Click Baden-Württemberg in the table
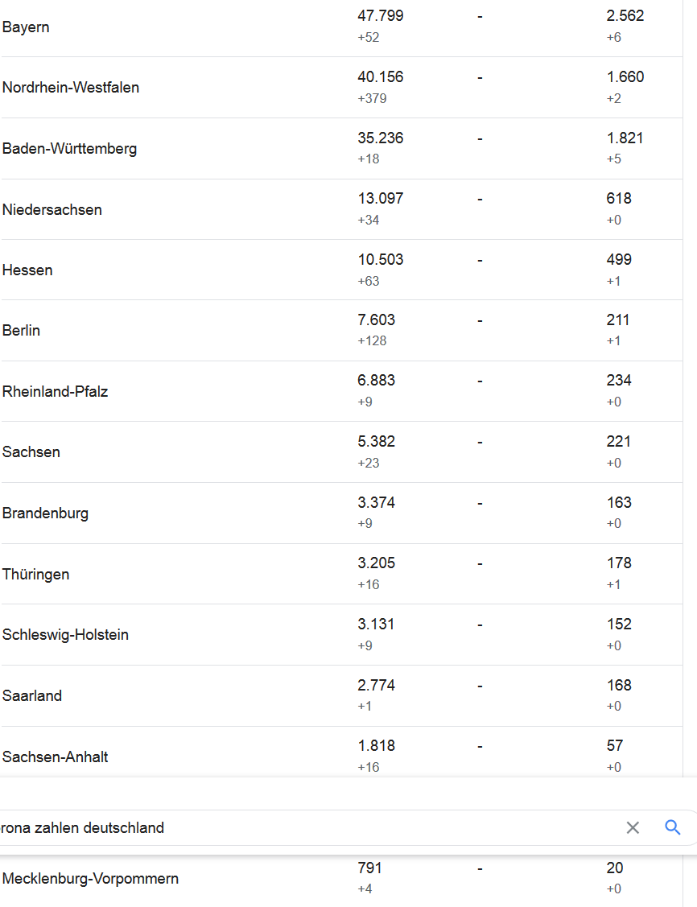The width and height of the screenshot is (697, 907). [x=69, y=149]
